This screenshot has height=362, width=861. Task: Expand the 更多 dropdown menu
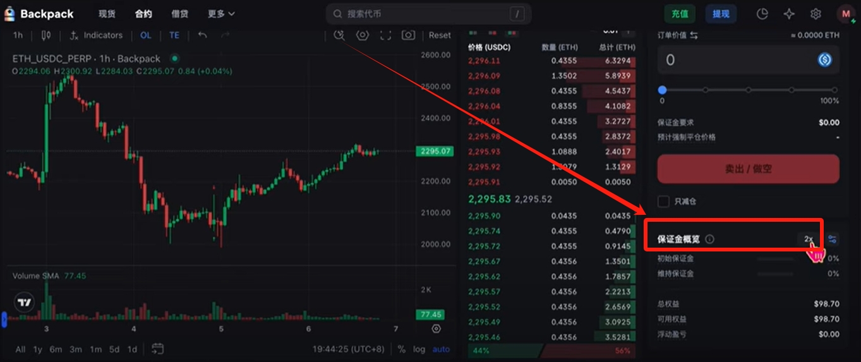coord(221,13)
